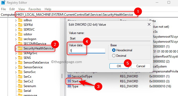
Task: Expand the seclogon key
Action: (16, 39)
